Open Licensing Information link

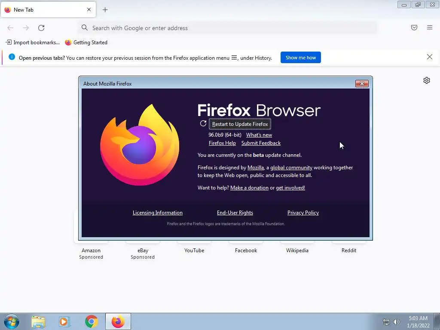click(x=157, y=213)
